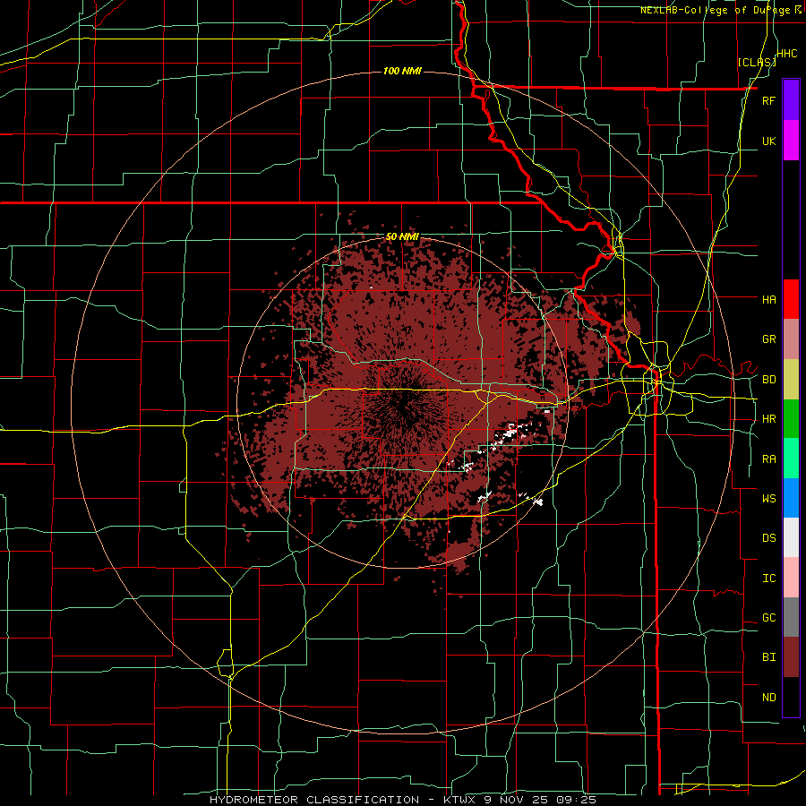The height and width of the screenshot is (806, 806).
Task: Click the IC legend label
Action: (768, 579)
